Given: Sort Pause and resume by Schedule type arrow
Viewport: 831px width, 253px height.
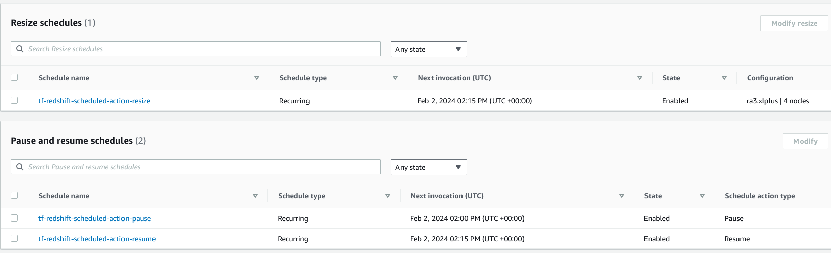Looking at the screenshot, I should tap(388, 196).
